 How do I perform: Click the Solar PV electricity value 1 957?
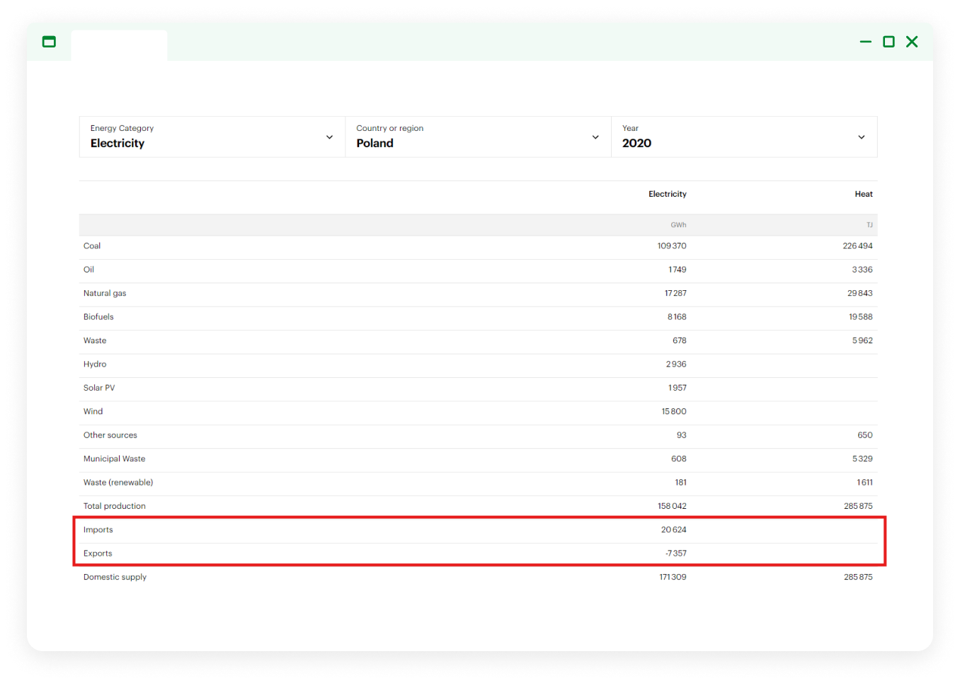click(678, 388)
